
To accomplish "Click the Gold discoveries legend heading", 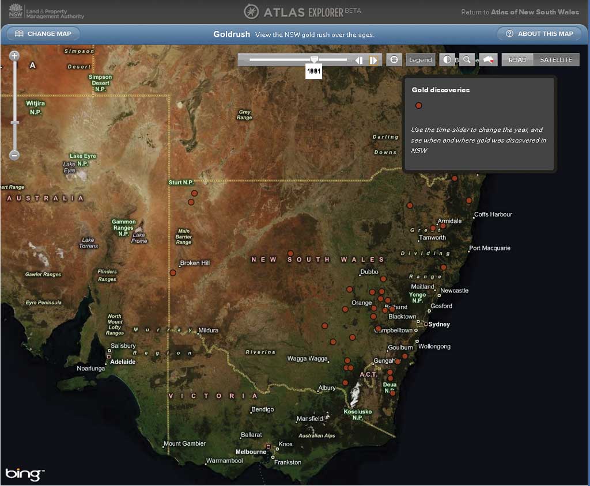I will click(441, 90).
